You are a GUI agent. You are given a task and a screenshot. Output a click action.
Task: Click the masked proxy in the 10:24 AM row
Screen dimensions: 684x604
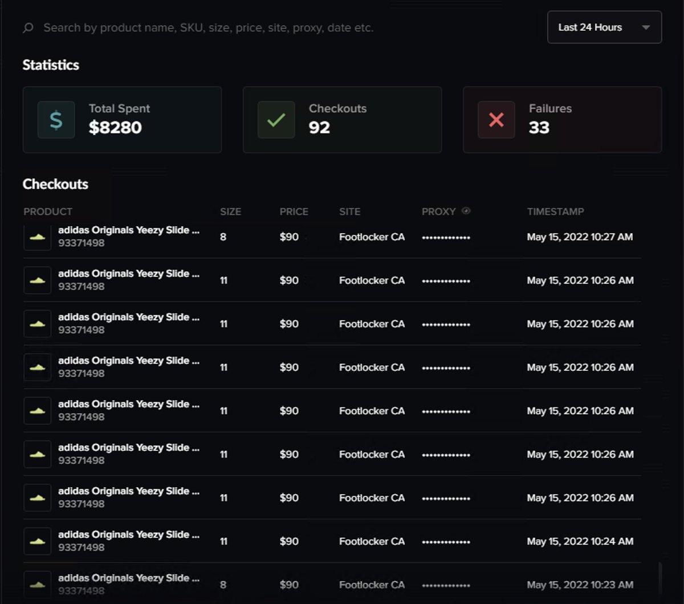tap(446, 542)
